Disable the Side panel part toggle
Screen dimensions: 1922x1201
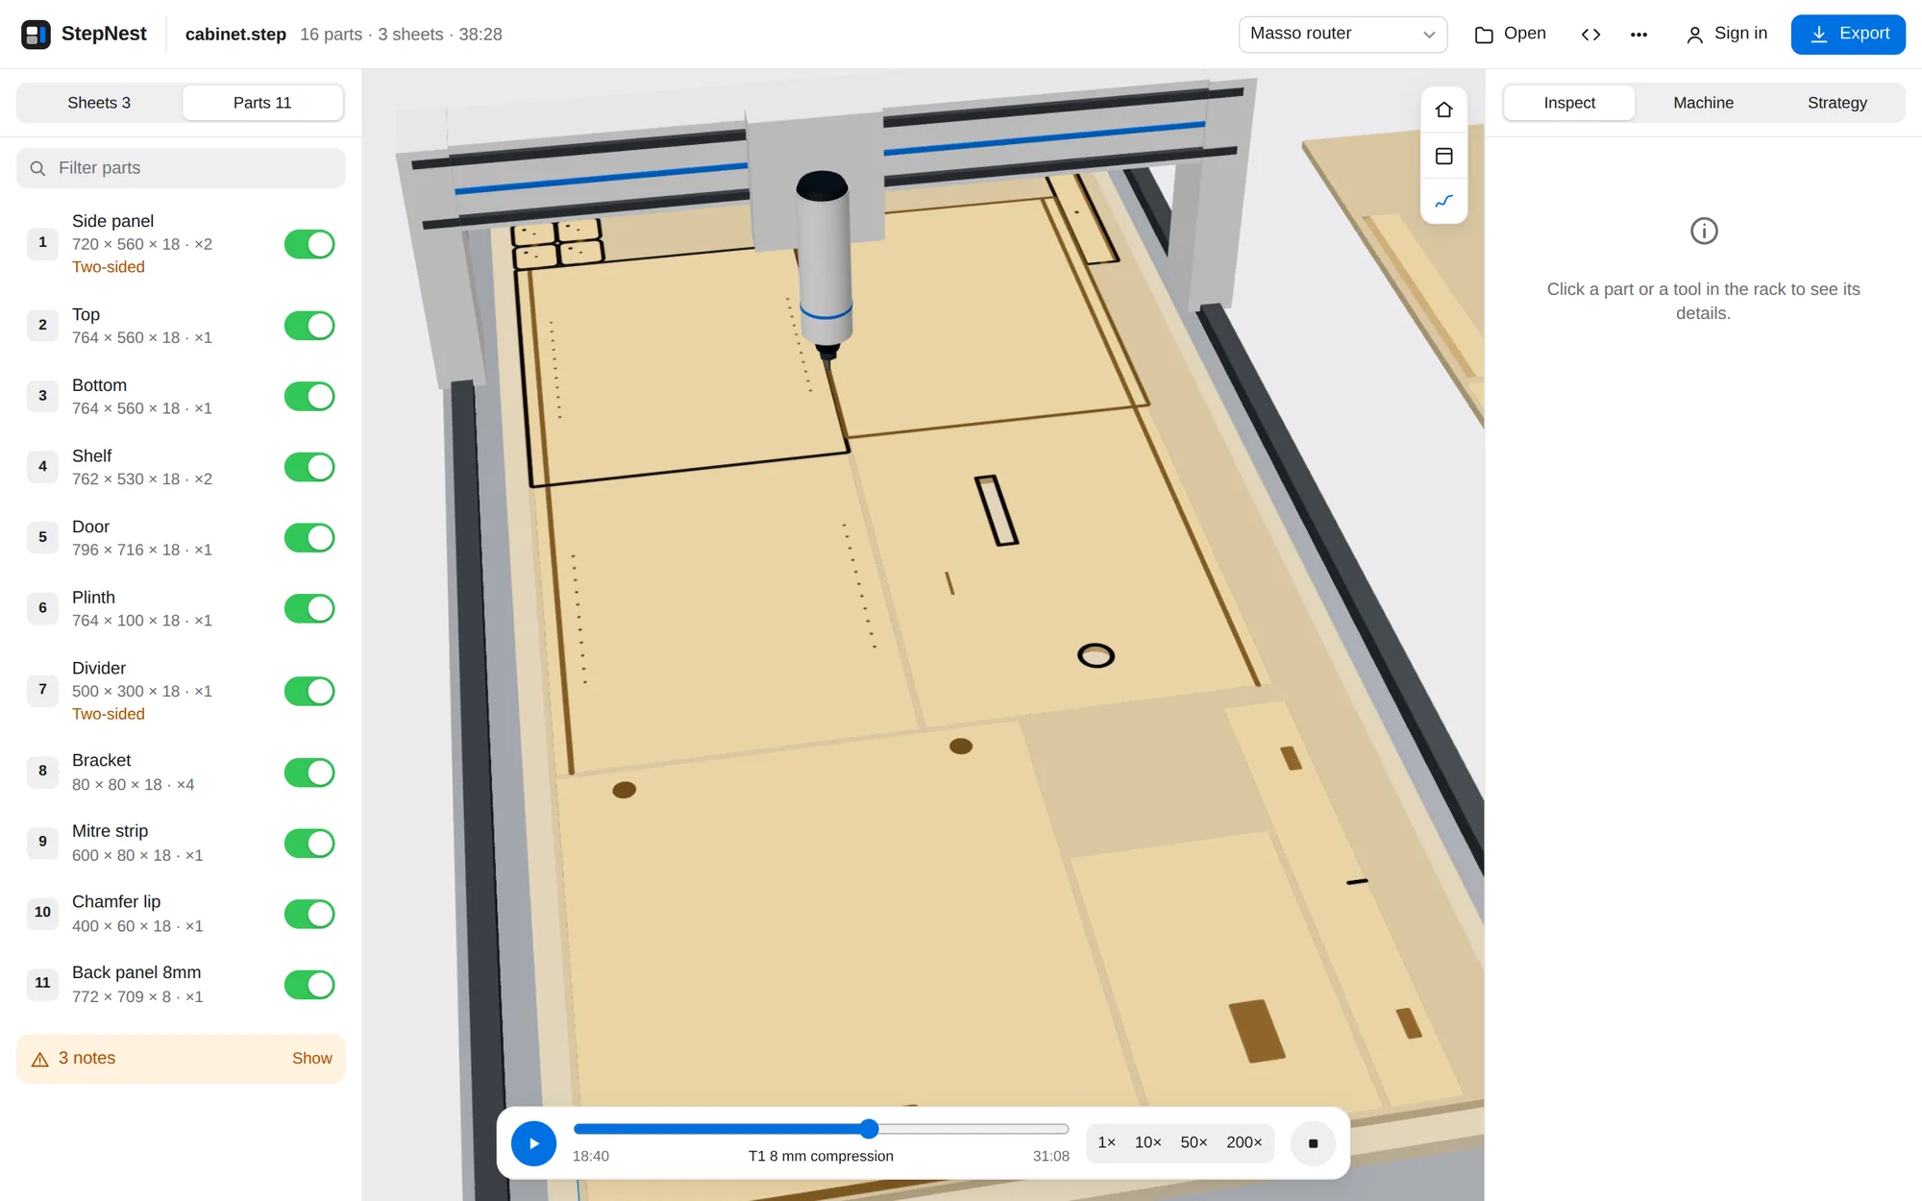[309, 244]
